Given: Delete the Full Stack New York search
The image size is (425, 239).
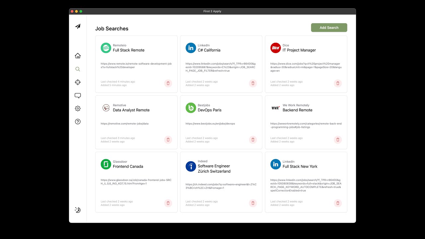Looking at the screenshot, I should (338, 203).
